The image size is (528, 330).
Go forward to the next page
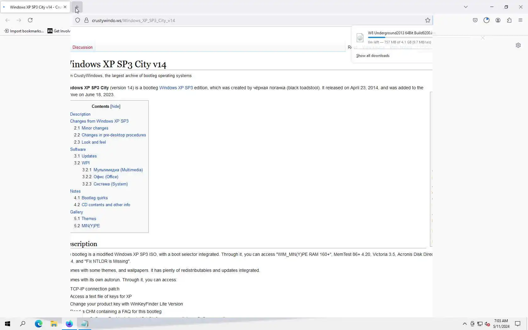pos(19,20)
